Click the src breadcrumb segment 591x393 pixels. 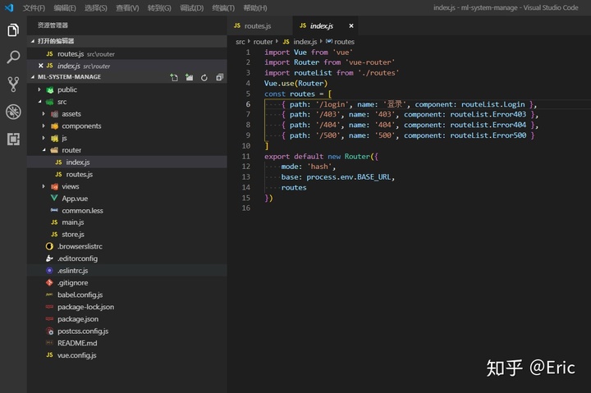click(x=240, y=42)
